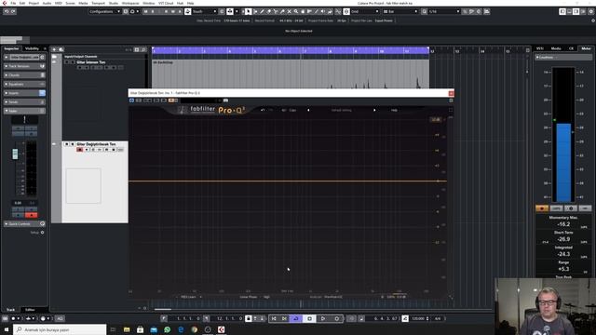Adjust the inspector channel volume fader

pos(15,154)
